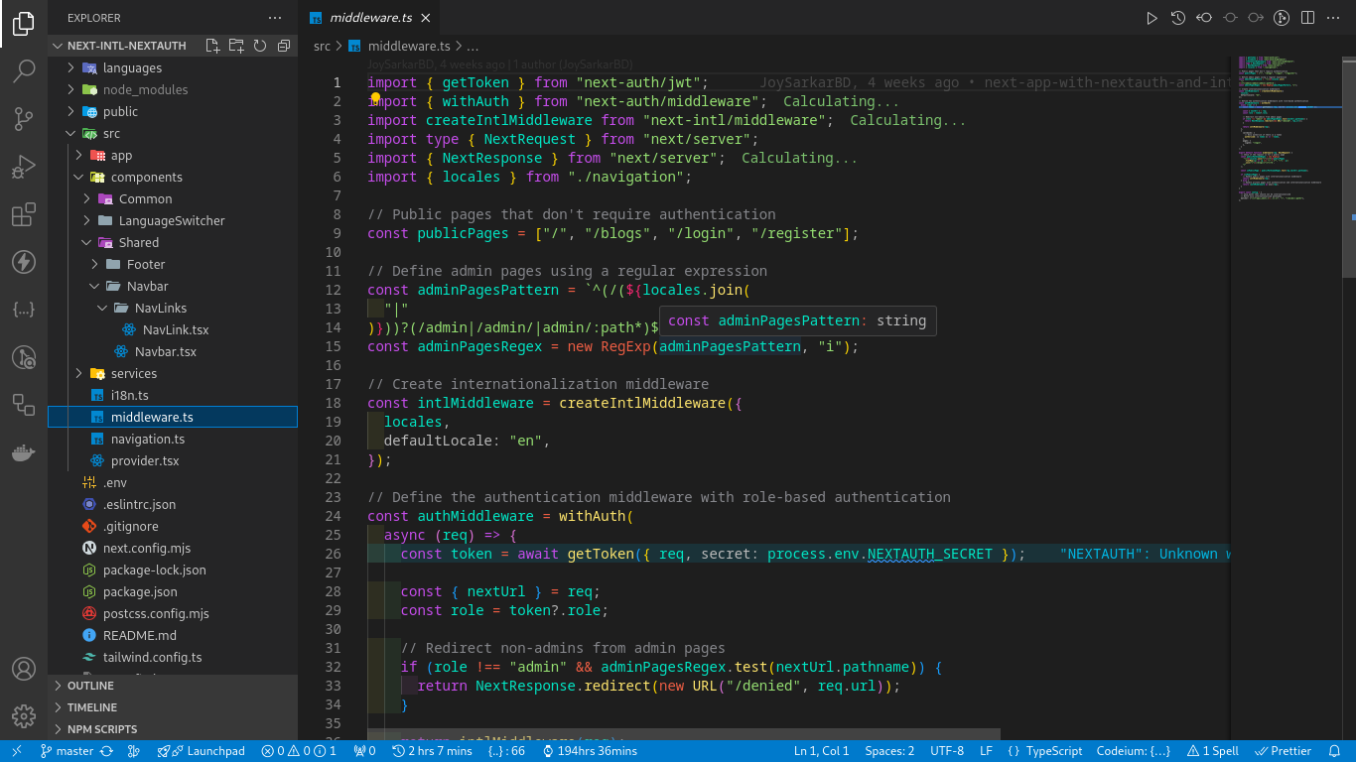
Task: Expand the NPM SCRIPTS section
Action: (173, 729)
